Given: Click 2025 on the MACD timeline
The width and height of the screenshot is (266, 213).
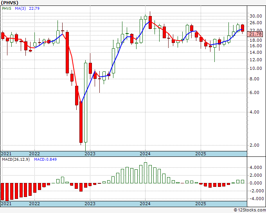Looking at the screenshot, I should click(201, 204).
